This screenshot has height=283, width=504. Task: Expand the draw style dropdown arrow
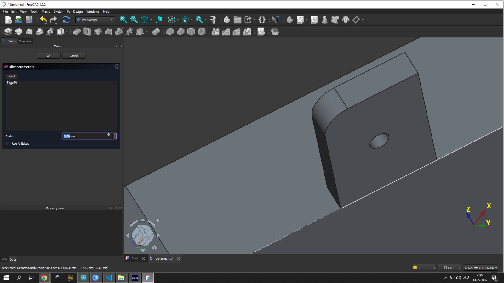coord(178,20)
